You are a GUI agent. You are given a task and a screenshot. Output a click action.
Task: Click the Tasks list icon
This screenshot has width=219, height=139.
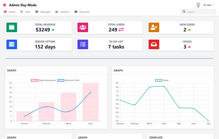coord(22,12)
